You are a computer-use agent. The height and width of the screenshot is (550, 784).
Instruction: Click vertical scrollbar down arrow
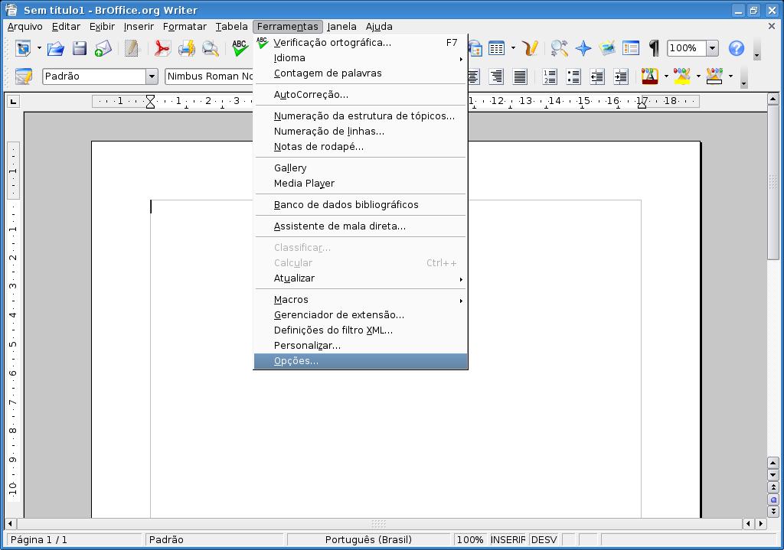tap(773, 474)
